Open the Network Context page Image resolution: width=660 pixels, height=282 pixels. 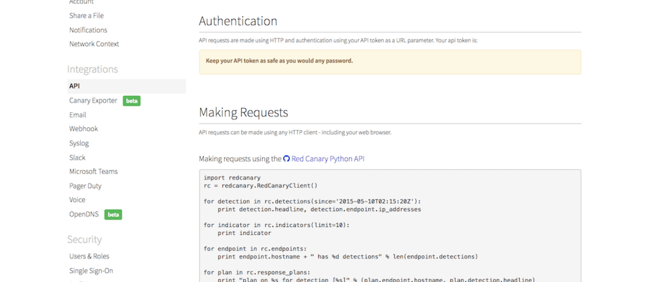click(94, 44)
